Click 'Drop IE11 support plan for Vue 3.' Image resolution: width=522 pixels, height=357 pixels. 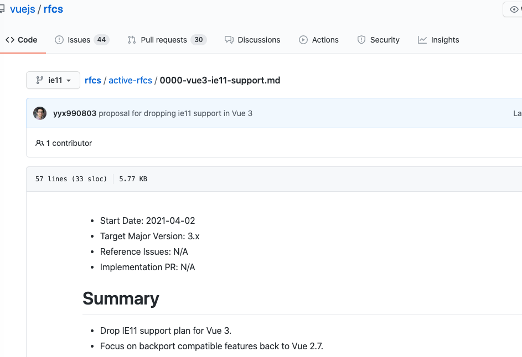tap(166, 330)
